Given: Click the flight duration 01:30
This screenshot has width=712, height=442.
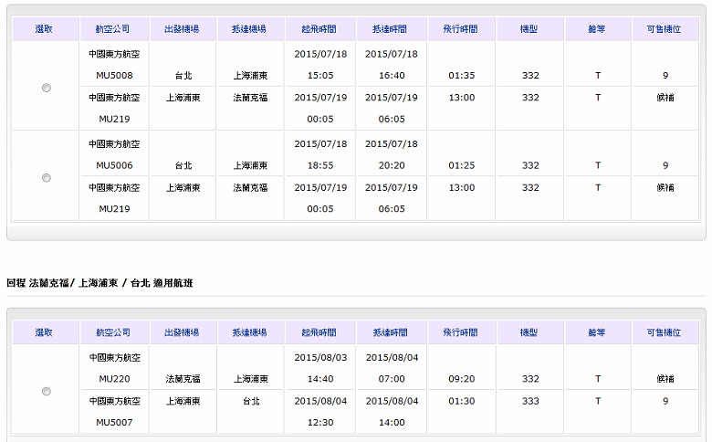Looking at the screenshot, I should 462,401.
